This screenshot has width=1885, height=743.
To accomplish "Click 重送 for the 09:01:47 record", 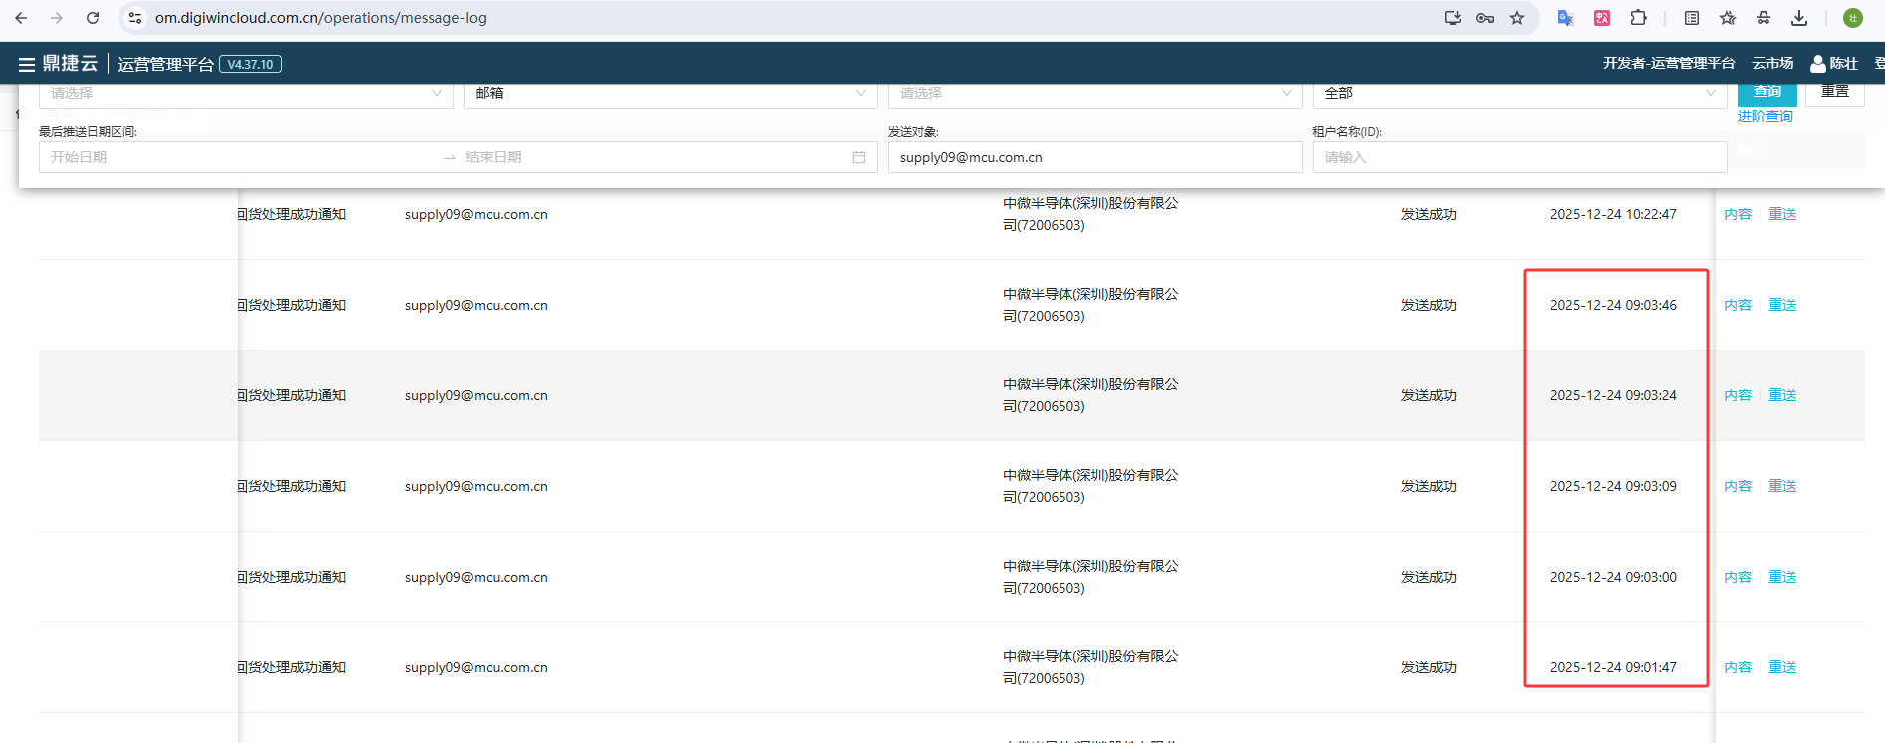I will (1781, 667).
